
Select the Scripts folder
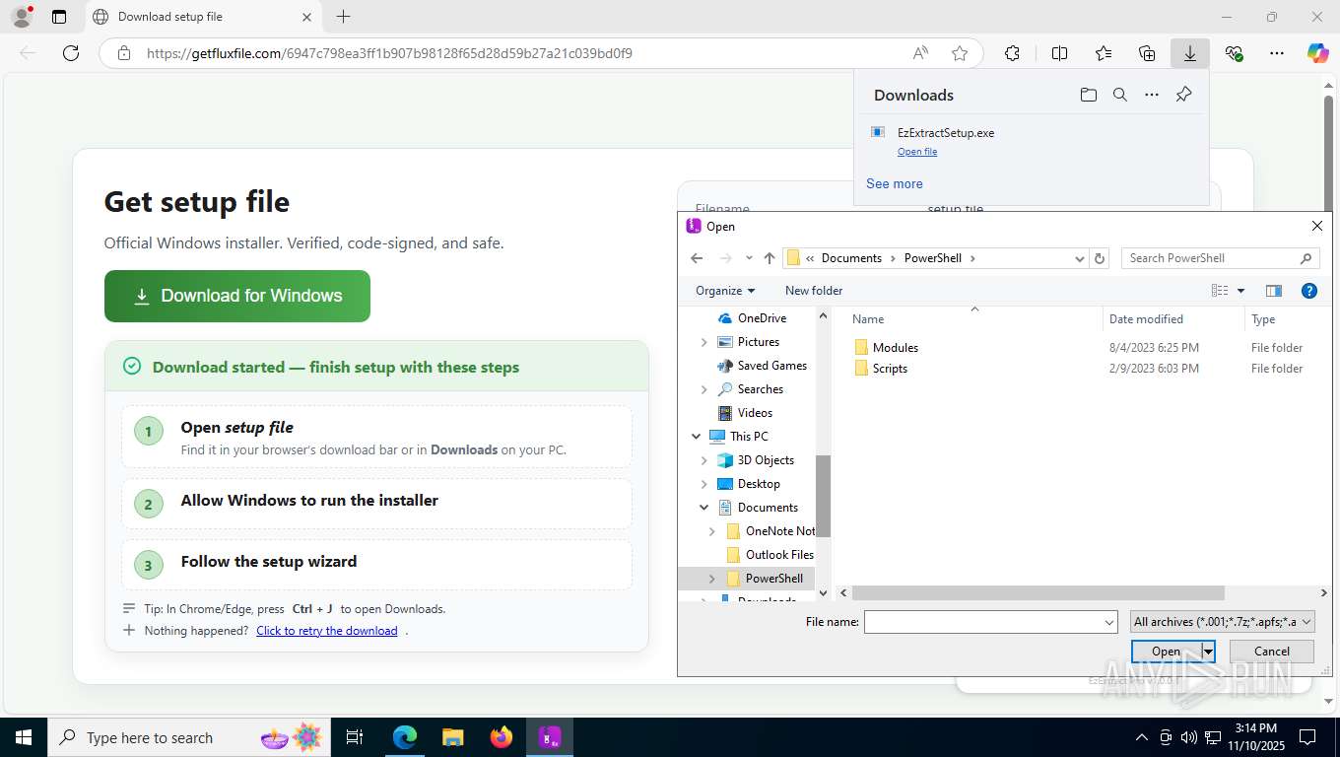(890, 369)
